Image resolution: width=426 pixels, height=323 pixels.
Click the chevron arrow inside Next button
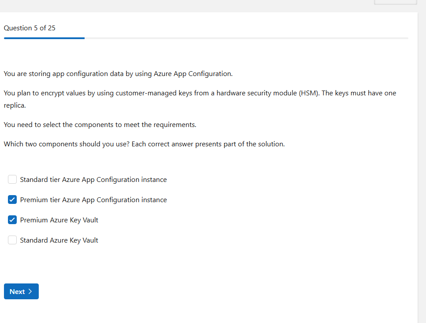(x=30, y=292)
